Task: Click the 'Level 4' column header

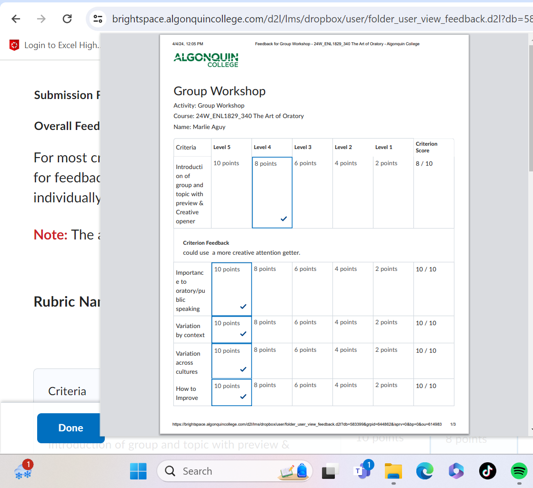Action: (x=262, y=147)
